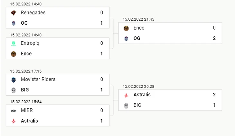Click OG logo in the 21:45 match
Screen dimensions: 235x136
126,38
